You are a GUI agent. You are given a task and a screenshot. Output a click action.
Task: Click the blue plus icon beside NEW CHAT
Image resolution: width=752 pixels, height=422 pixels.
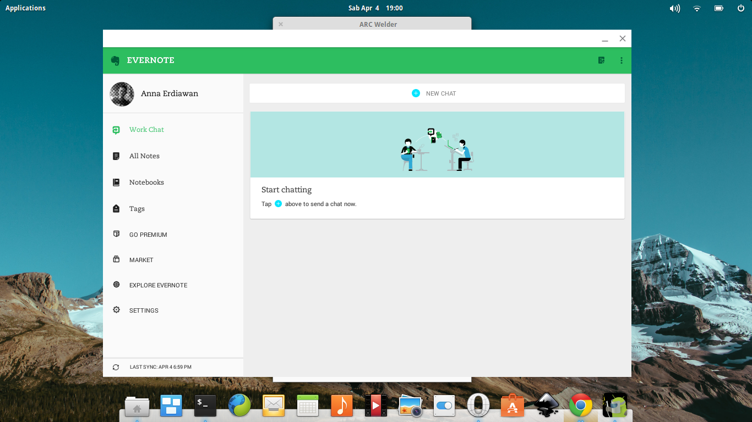[416, 93]
